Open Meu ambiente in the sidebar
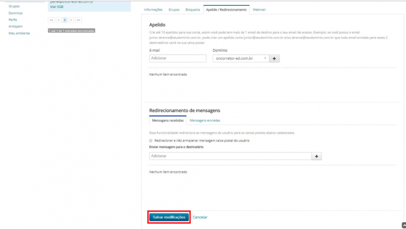This screenshot has width=406, height=229. [x=19, y=33]
